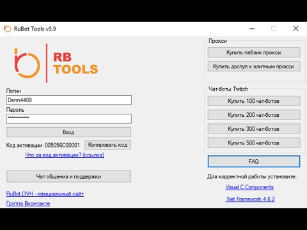
Task: Close the RuBot Tools window
Action: tap(295, 29)
